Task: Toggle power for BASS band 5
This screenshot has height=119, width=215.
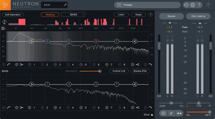Action: (x=81, y=107)
